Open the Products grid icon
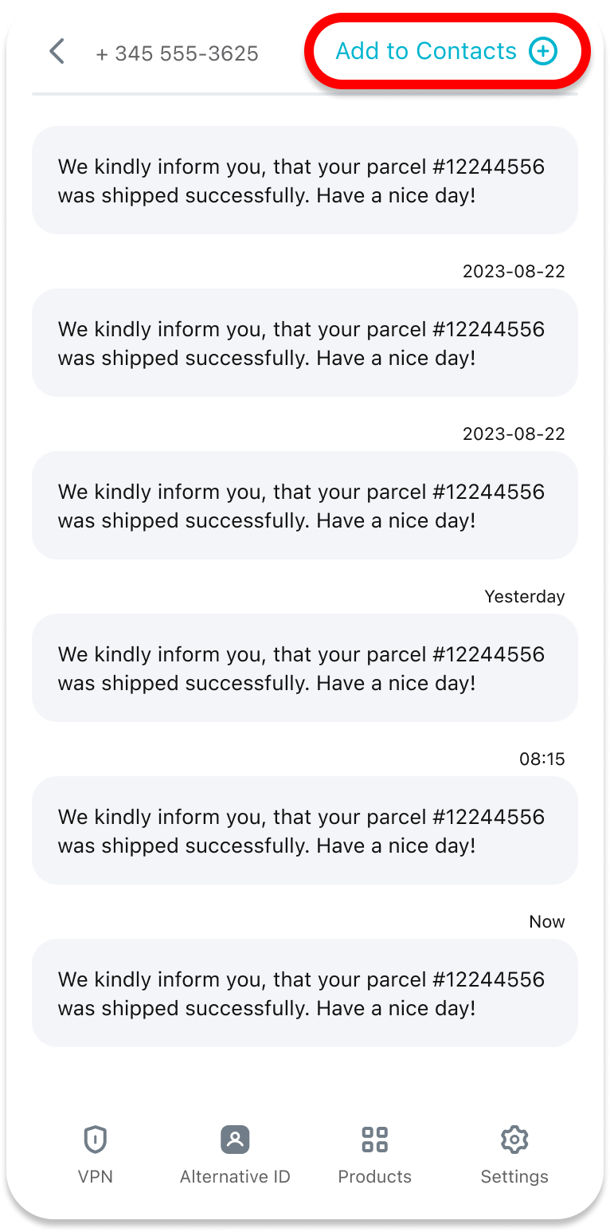The height and width of the screenshot is (1232, 610). tap(374, 1140)
